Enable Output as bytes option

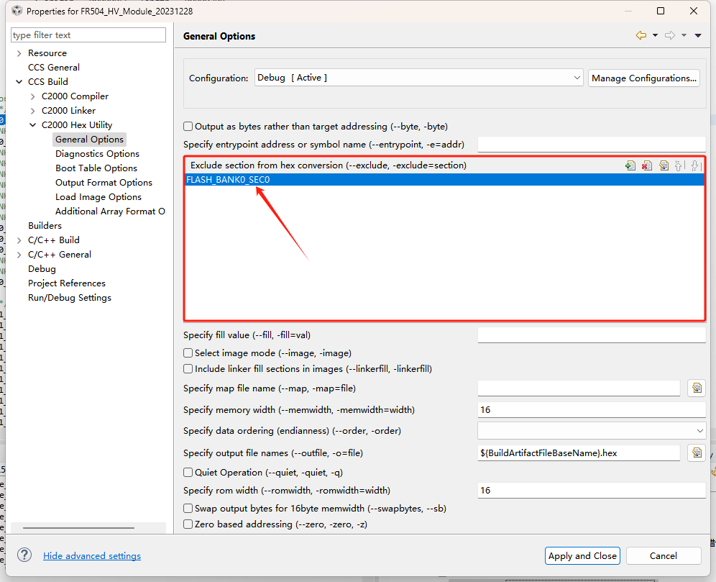tap(188, 126)
